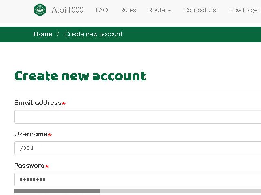Click the Create new account page heading
261x195 pixels.
80,76
